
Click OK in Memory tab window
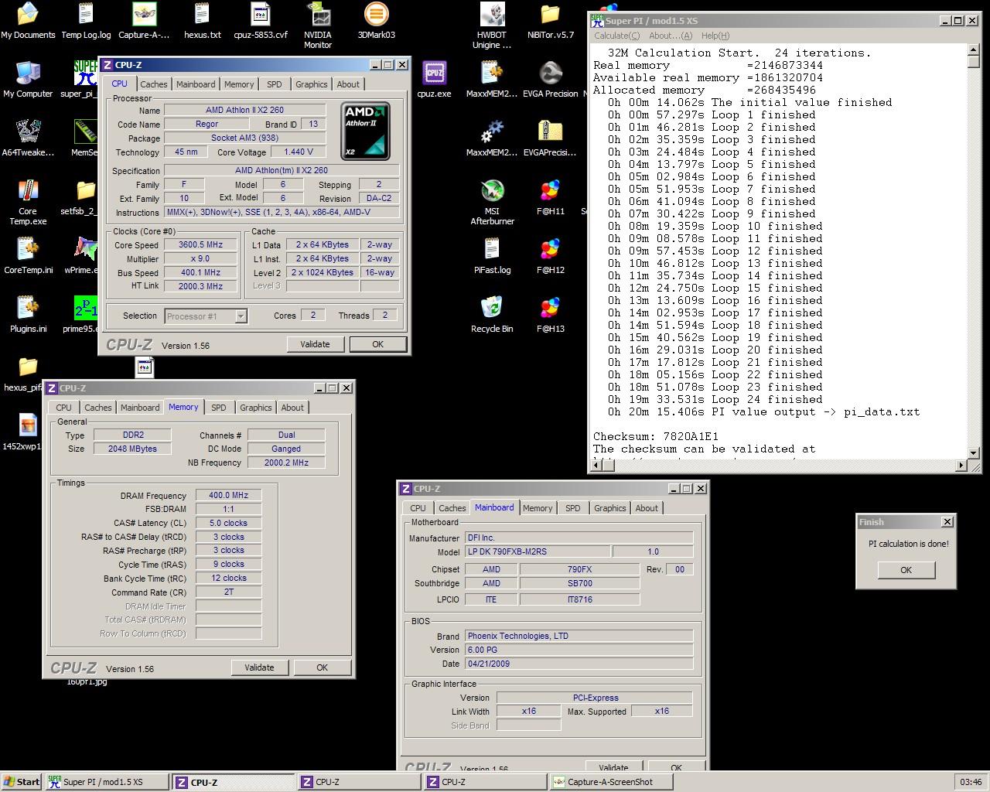(x=322, y=667)
